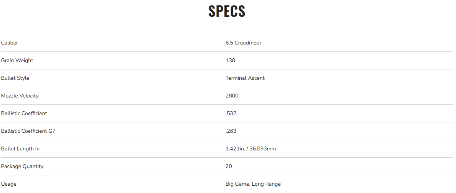Click the SPECS heading
Viewport: 456px width, 193px height.
click(227, 12)
